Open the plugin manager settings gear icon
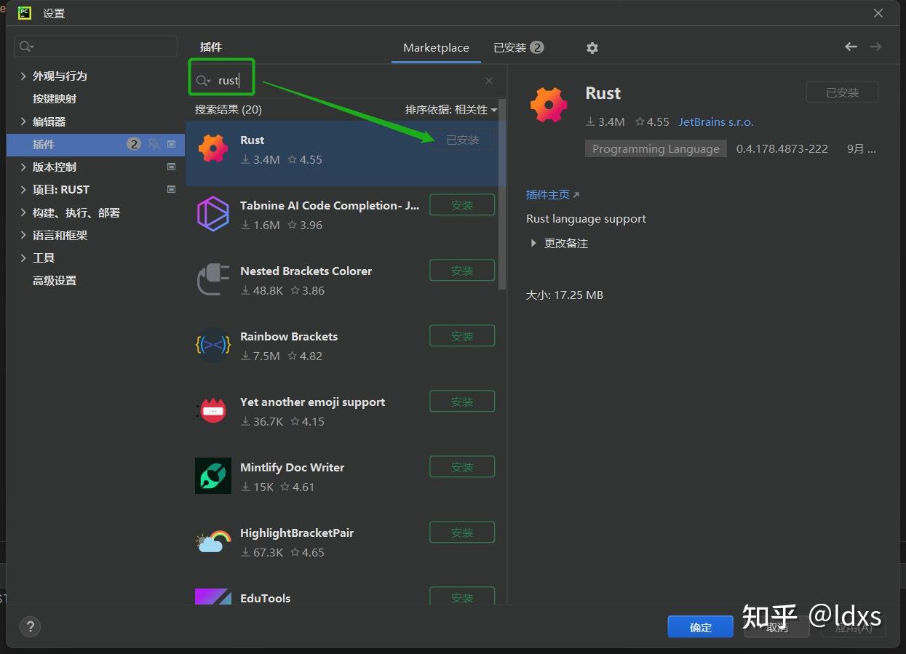Viewport: 906px width, 654px height. tap(592, 47)
